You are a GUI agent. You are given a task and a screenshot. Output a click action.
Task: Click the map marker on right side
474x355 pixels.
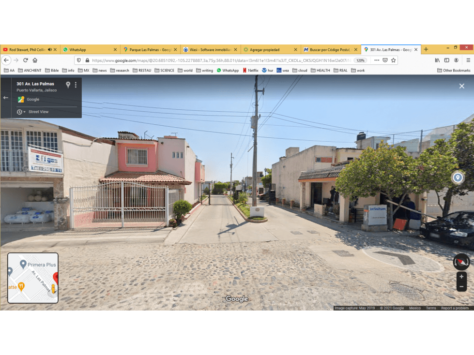point(458,177)
